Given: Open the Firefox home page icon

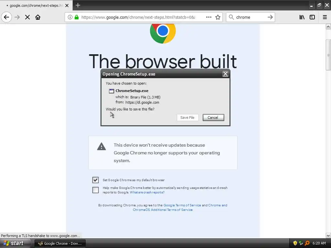Looking at the screenshot, I should pos(38,17).
